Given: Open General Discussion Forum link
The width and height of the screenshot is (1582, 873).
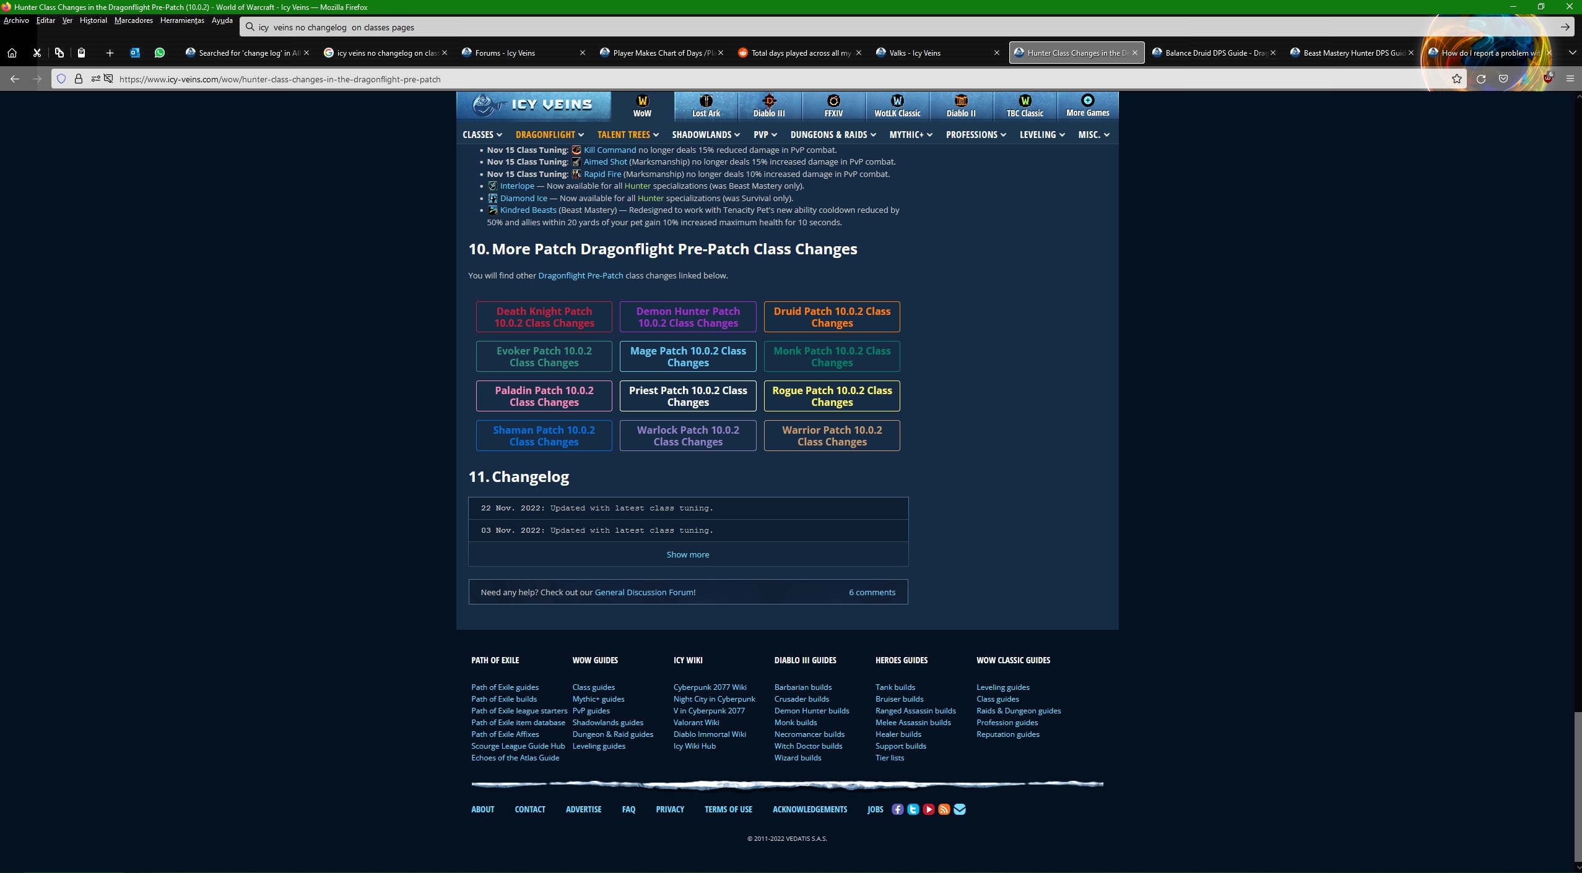Looking at the screenshot, I should (644, 592).
